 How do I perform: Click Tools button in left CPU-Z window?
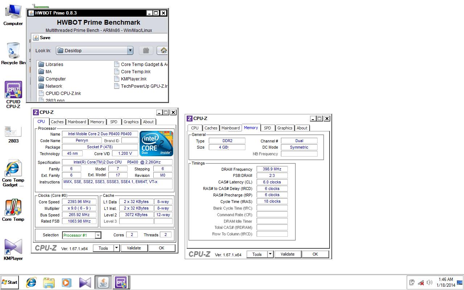[x=103, y=248]
